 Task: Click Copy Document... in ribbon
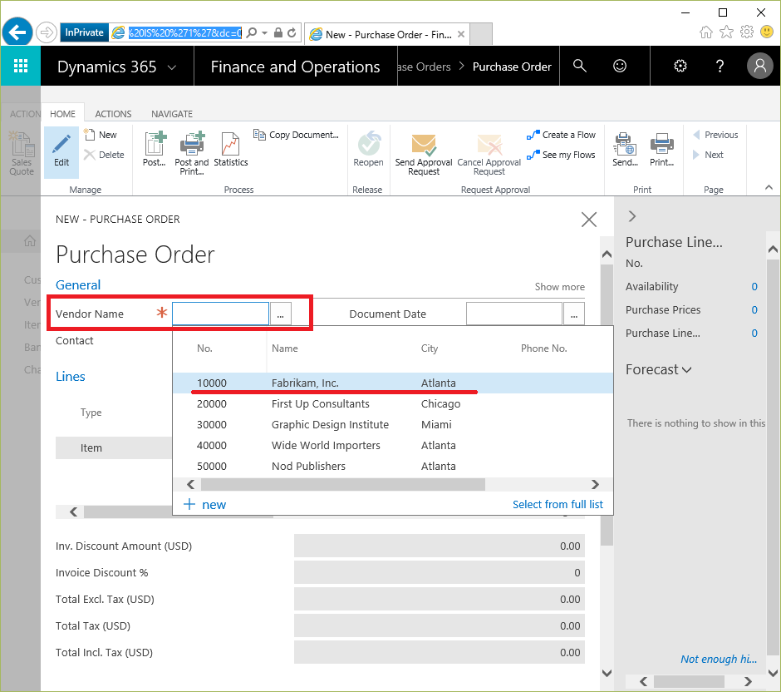pos(296,135)
